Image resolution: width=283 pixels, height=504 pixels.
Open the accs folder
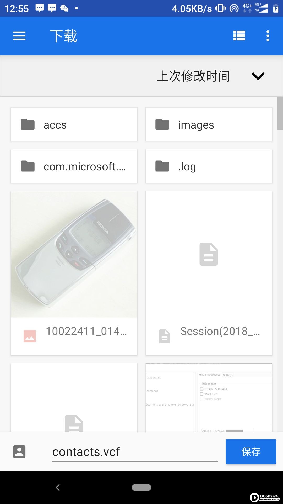74,124
